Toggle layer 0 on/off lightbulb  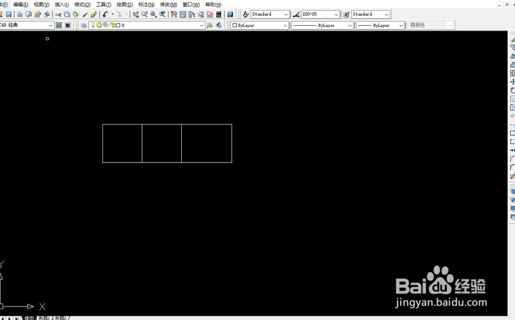[x=93, y=25]
